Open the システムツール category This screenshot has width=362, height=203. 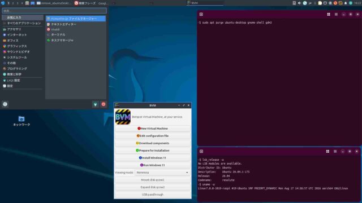[23, 58]
